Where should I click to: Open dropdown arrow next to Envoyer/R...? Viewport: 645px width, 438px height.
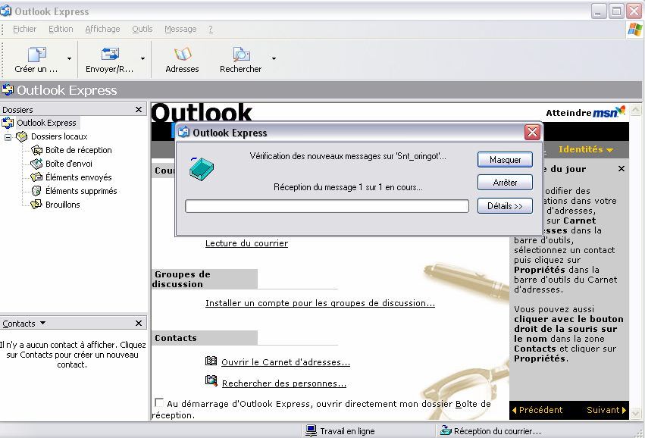point(142,58)
